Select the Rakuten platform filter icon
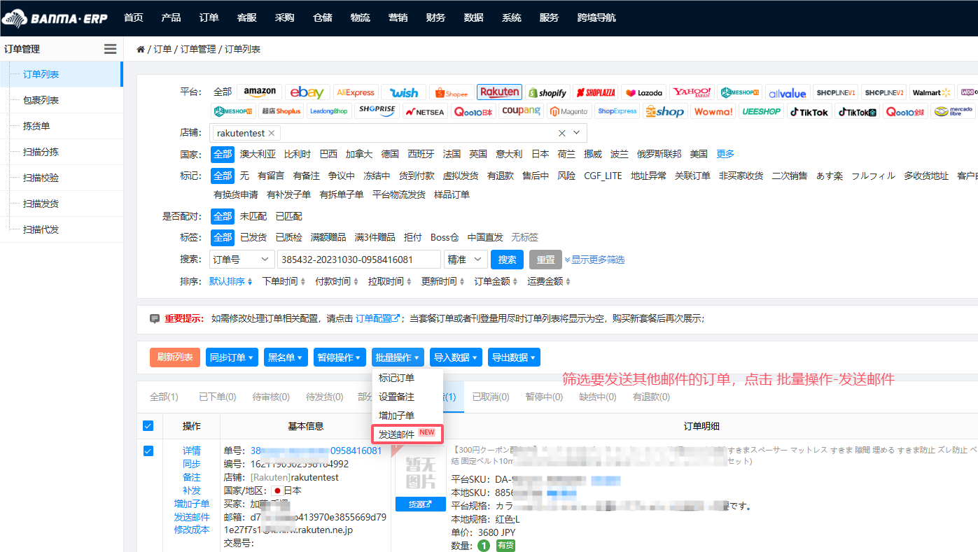978x552 pixels. 499,92
